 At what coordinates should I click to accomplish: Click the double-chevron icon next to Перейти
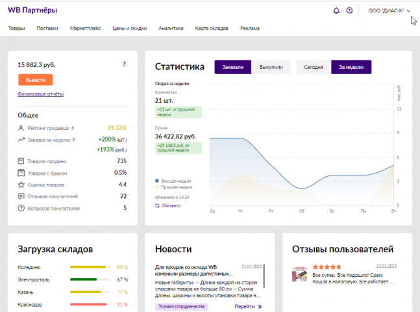tap(260, 307)
